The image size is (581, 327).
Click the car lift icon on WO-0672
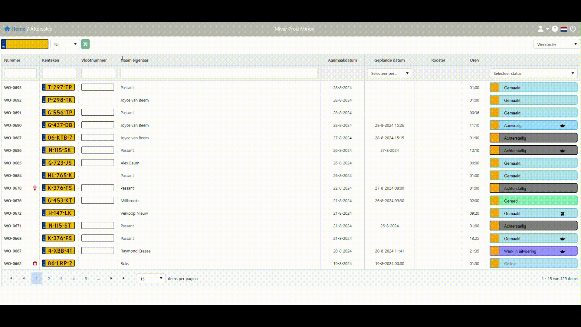(x=563, y=214)
